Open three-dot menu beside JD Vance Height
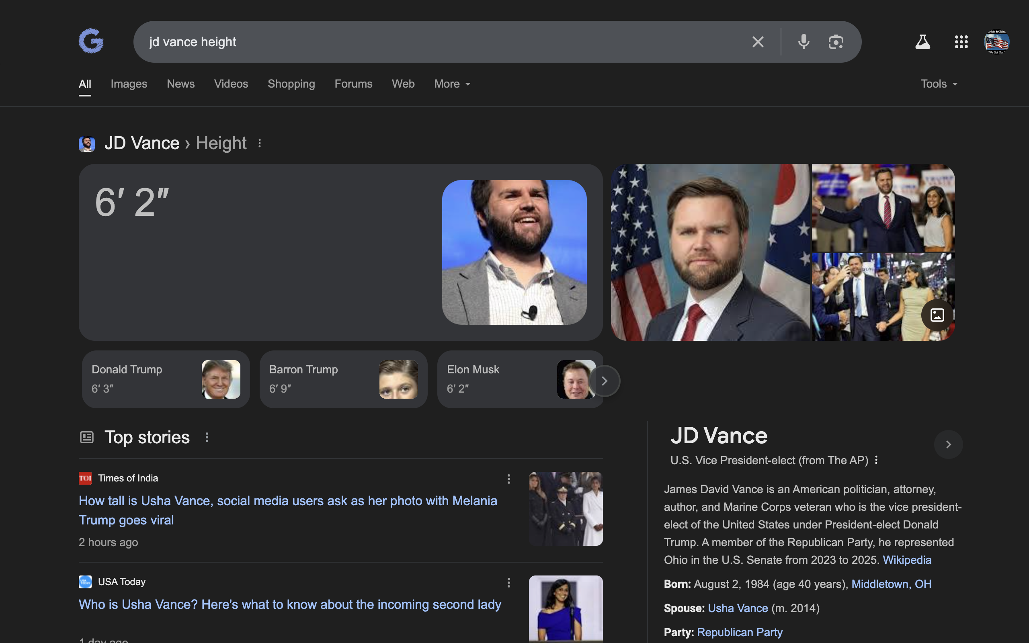Screen dimensions: 1029x643 coord(259,143)
